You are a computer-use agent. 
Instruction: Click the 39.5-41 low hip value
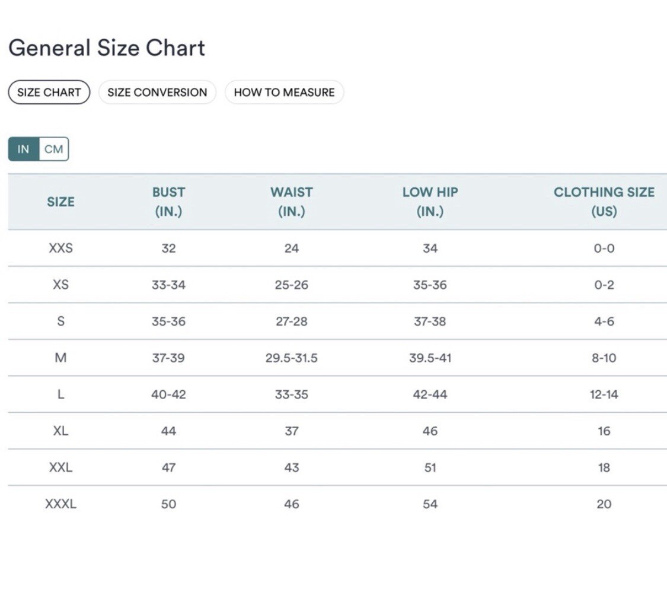[430, 358]
